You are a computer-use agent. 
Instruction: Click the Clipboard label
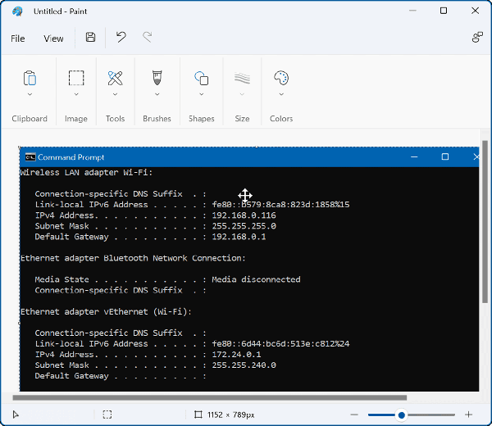pos(30,119)
